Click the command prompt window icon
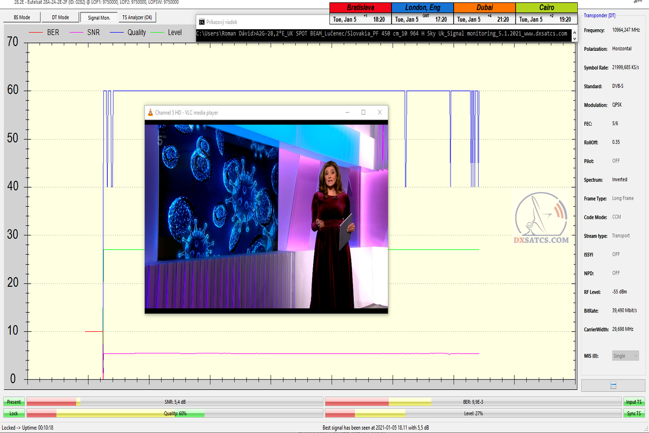Screen dimensions: 649x433 [x=202, y=22]
